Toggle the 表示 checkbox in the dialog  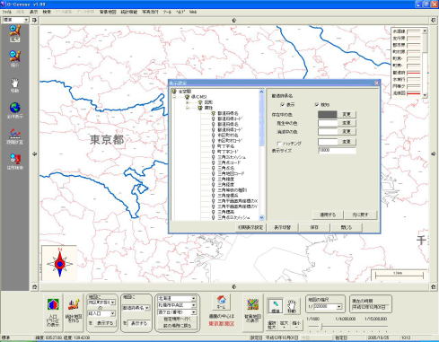click(x=282, y=104)
